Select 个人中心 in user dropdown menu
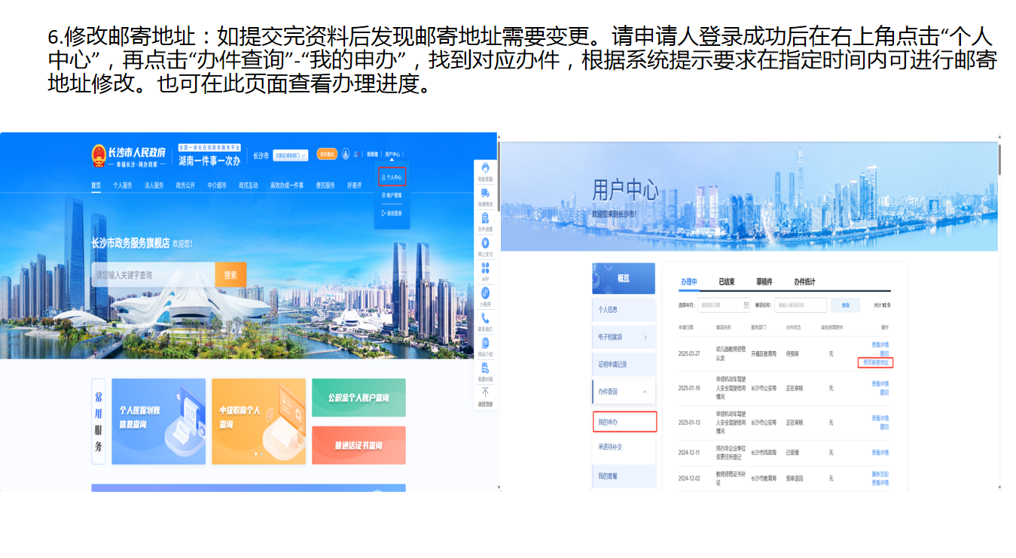 pos(392,177)
